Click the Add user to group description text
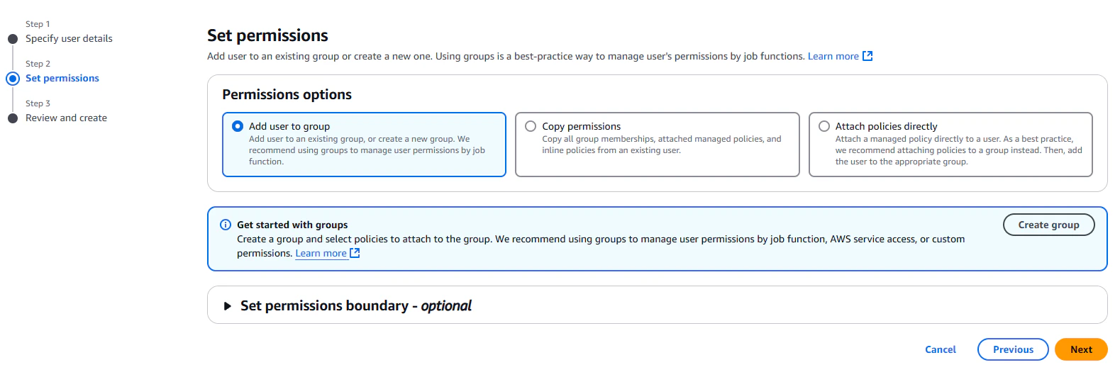The width and height of the screenshot is (1120, 377). point(367,150)
